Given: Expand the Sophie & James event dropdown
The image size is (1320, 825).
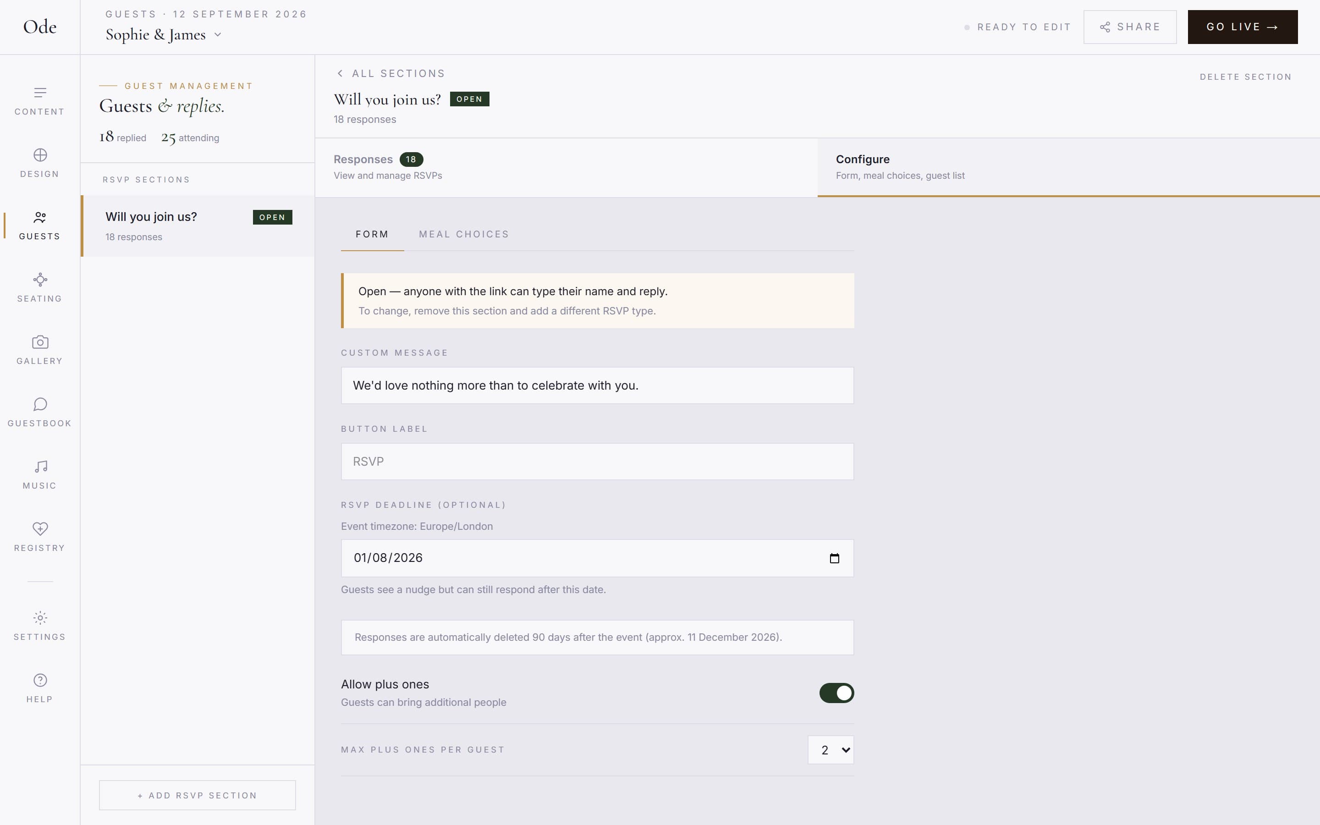Looking at the screenshot, I should pos(164,35).
